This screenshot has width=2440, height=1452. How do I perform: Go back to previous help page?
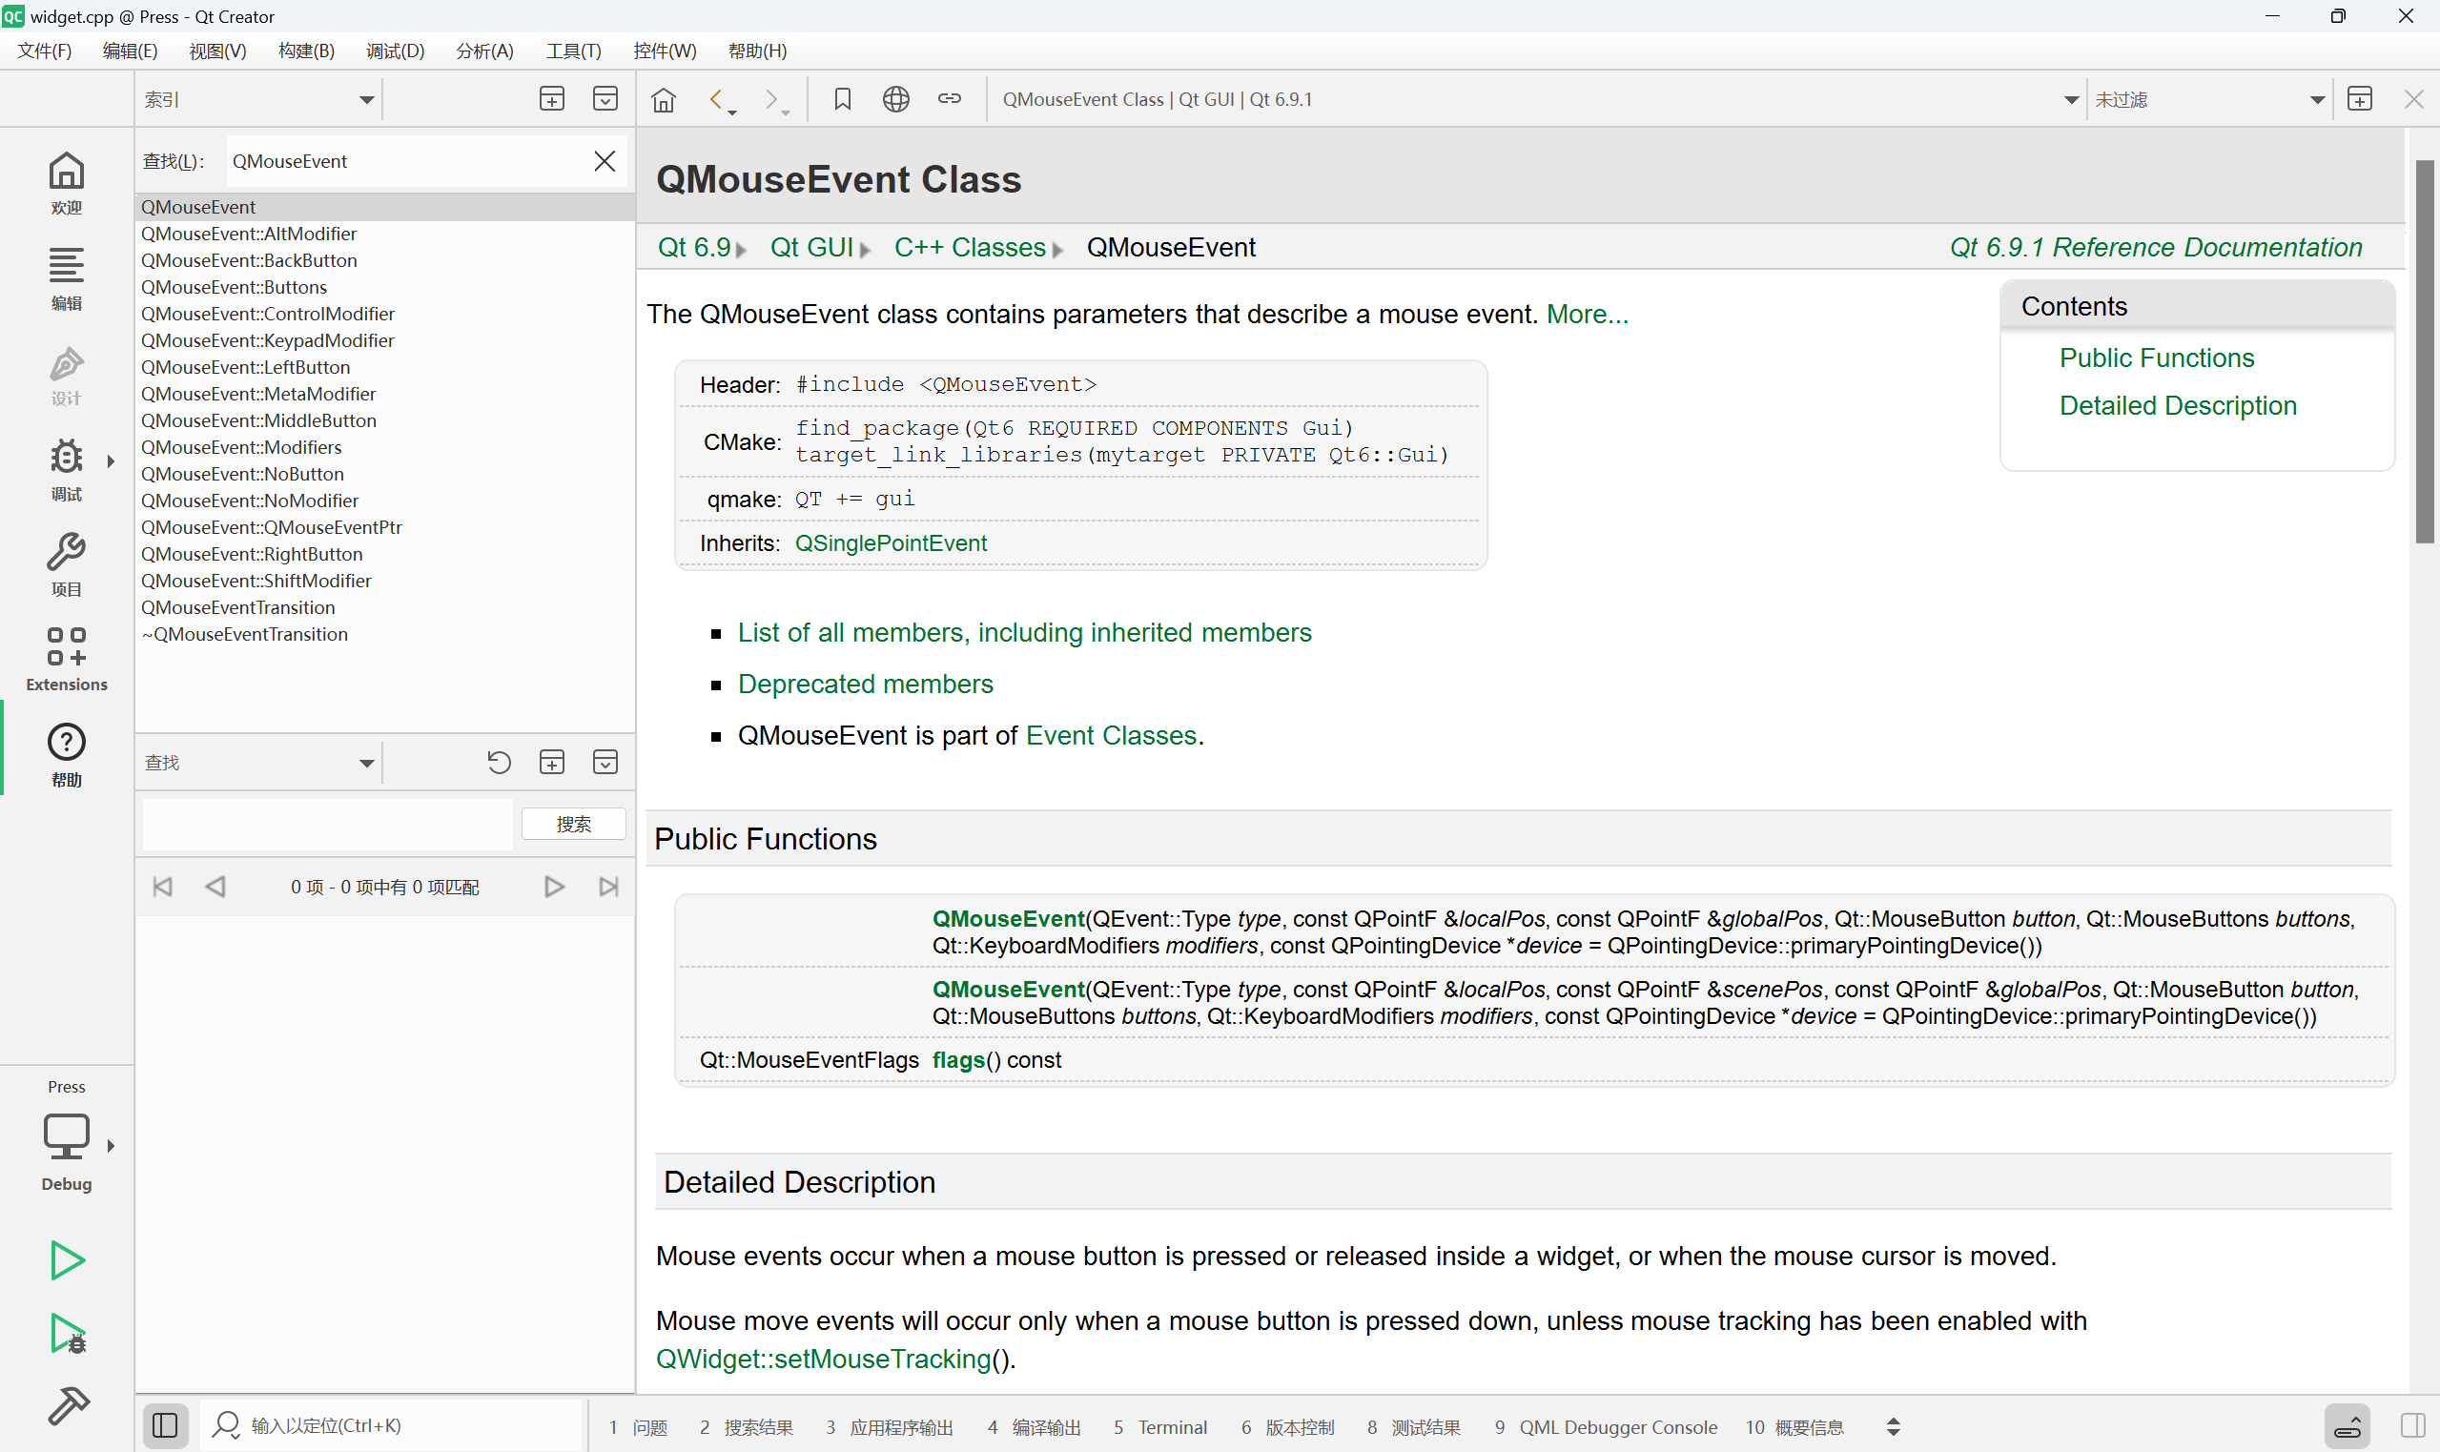(x=716, y=100)
